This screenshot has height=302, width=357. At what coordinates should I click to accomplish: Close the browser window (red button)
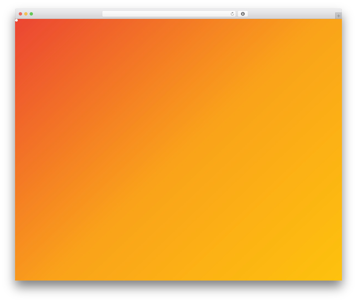[x=20, y=14]
